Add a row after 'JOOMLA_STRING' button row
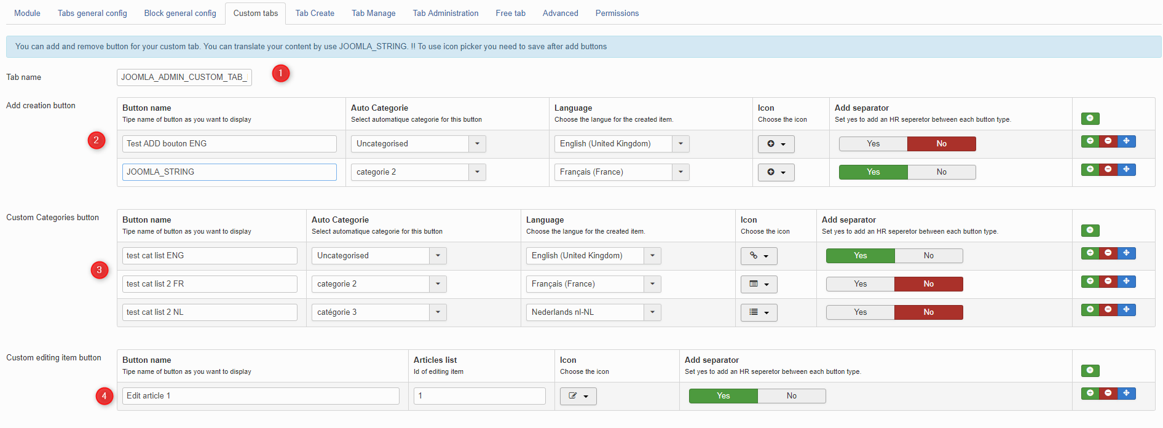The image size is (1163, 428). pyautogui.click(x=1090, y=170)
